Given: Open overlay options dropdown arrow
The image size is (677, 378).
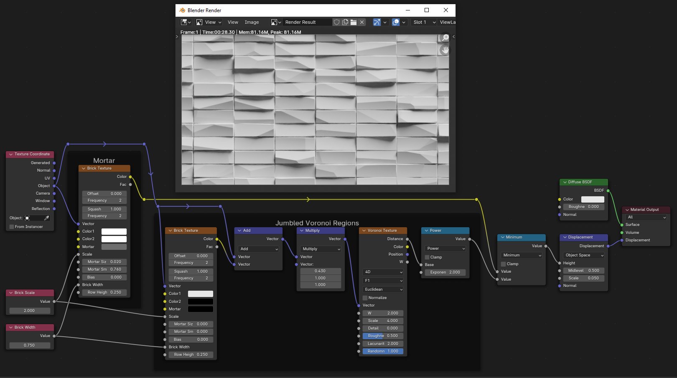Looking at the screenshot, I should pos(404,22).
